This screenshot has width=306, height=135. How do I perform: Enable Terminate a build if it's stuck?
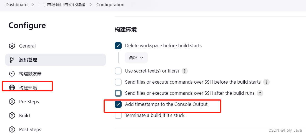pos(118,116)
